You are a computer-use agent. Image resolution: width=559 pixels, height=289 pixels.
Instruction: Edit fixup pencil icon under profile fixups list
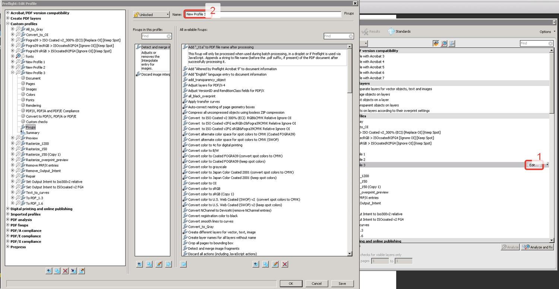159,264
